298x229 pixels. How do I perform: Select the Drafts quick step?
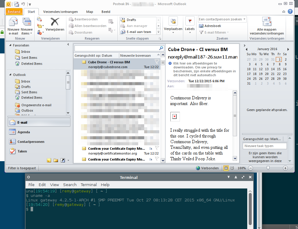(138, 20)
